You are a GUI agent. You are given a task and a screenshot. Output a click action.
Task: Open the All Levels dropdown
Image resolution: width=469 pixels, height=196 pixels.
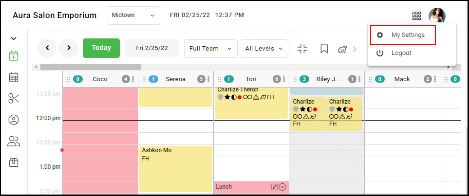(264, 49)
